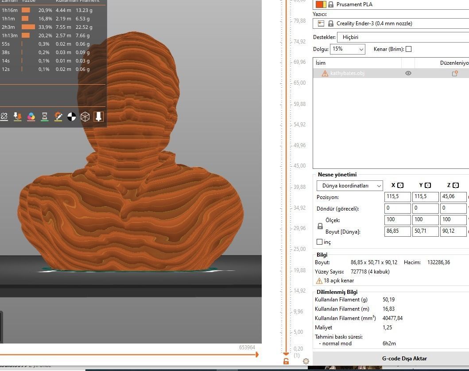Tick the inç units checkbox
Image resolution: width=469 pixels, height=371 pixels.
(319, 242)
